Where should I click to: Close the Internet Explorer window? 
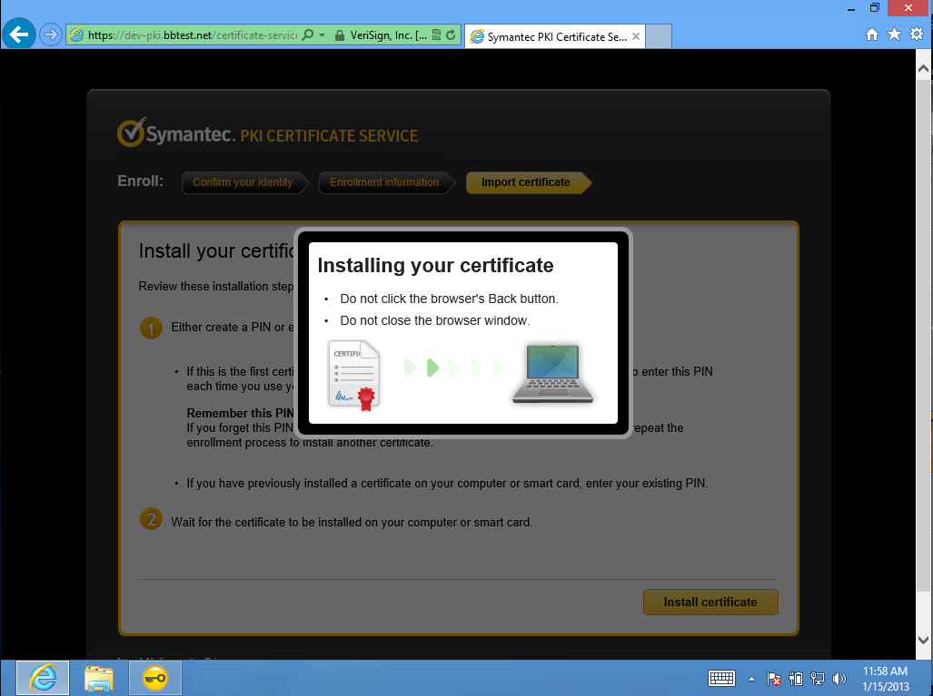908,8
